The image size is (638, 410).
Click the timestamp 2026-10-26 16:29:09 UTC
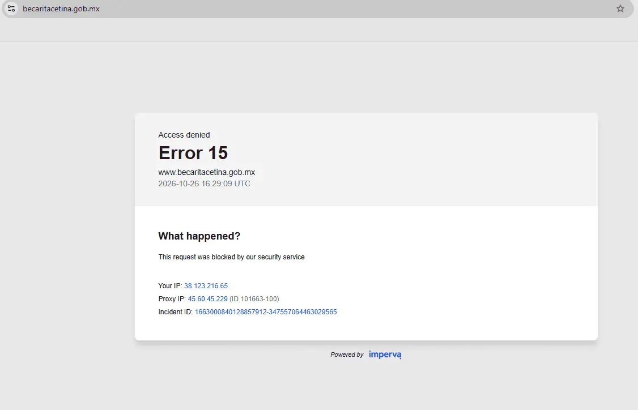tap(204, 184)
